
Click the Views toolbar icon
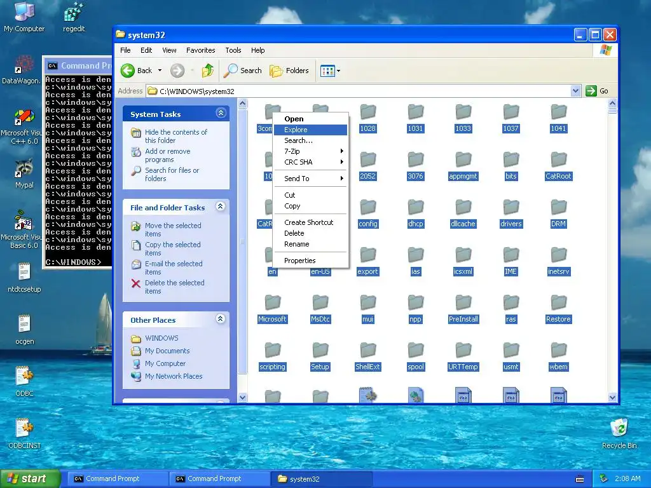(x=327, y=71)
